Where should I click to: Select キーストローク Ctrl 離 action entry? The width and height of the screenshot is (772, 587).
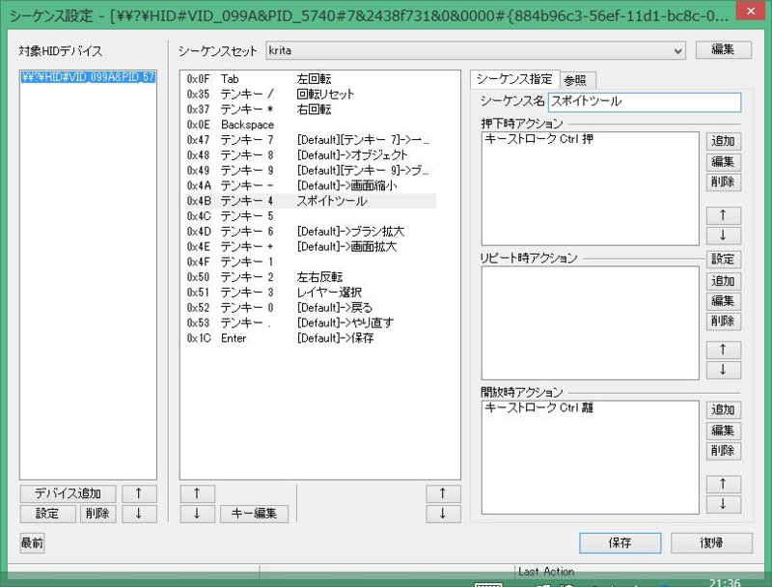pyautogui.click(x=539, y=407)
